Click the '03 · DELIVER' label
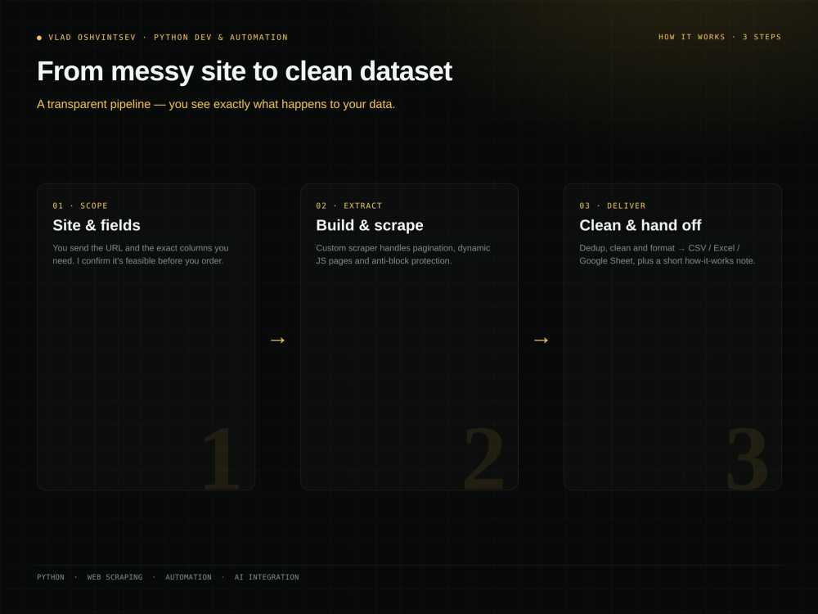The height and width of the screenshot is (614, 818). (613, 205)
